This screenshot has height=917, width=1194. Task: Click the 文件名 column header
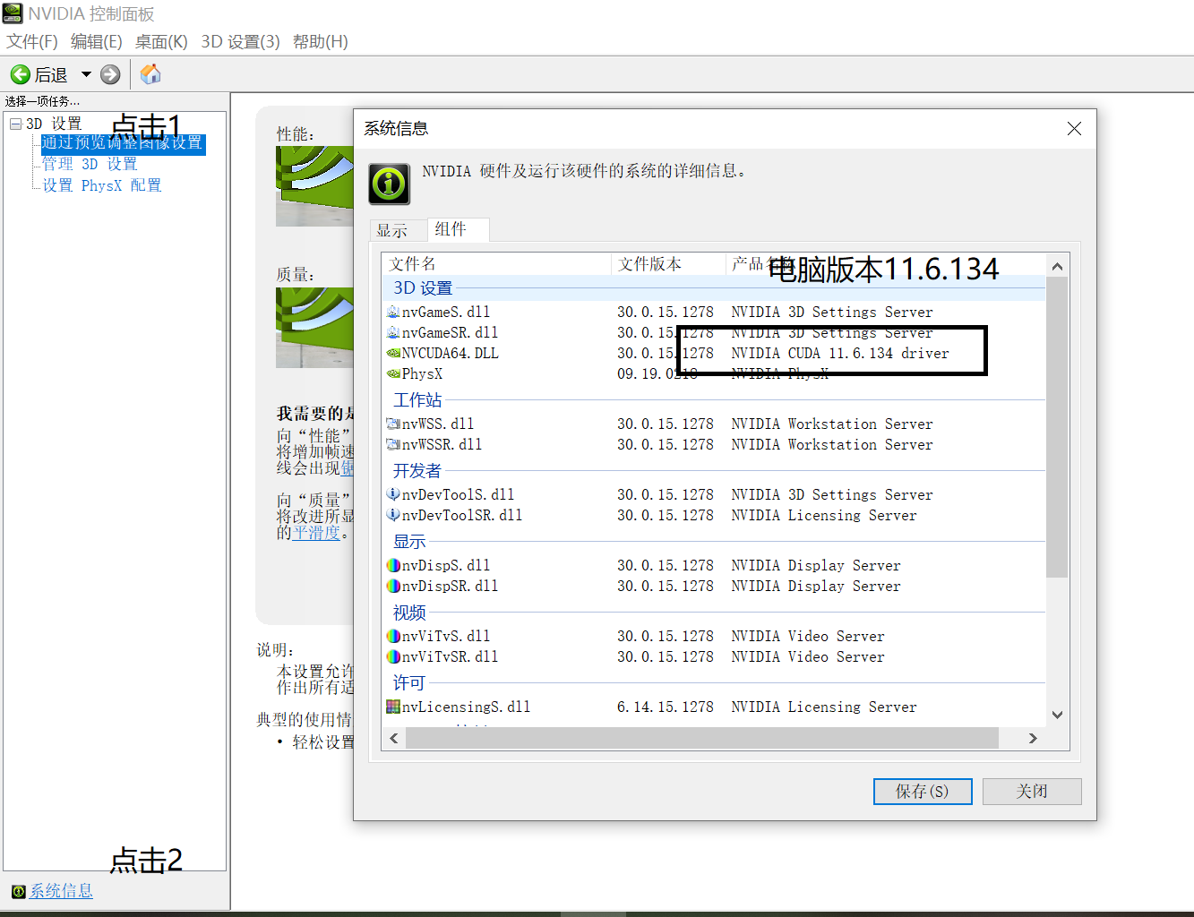click(x=497, y=264)
